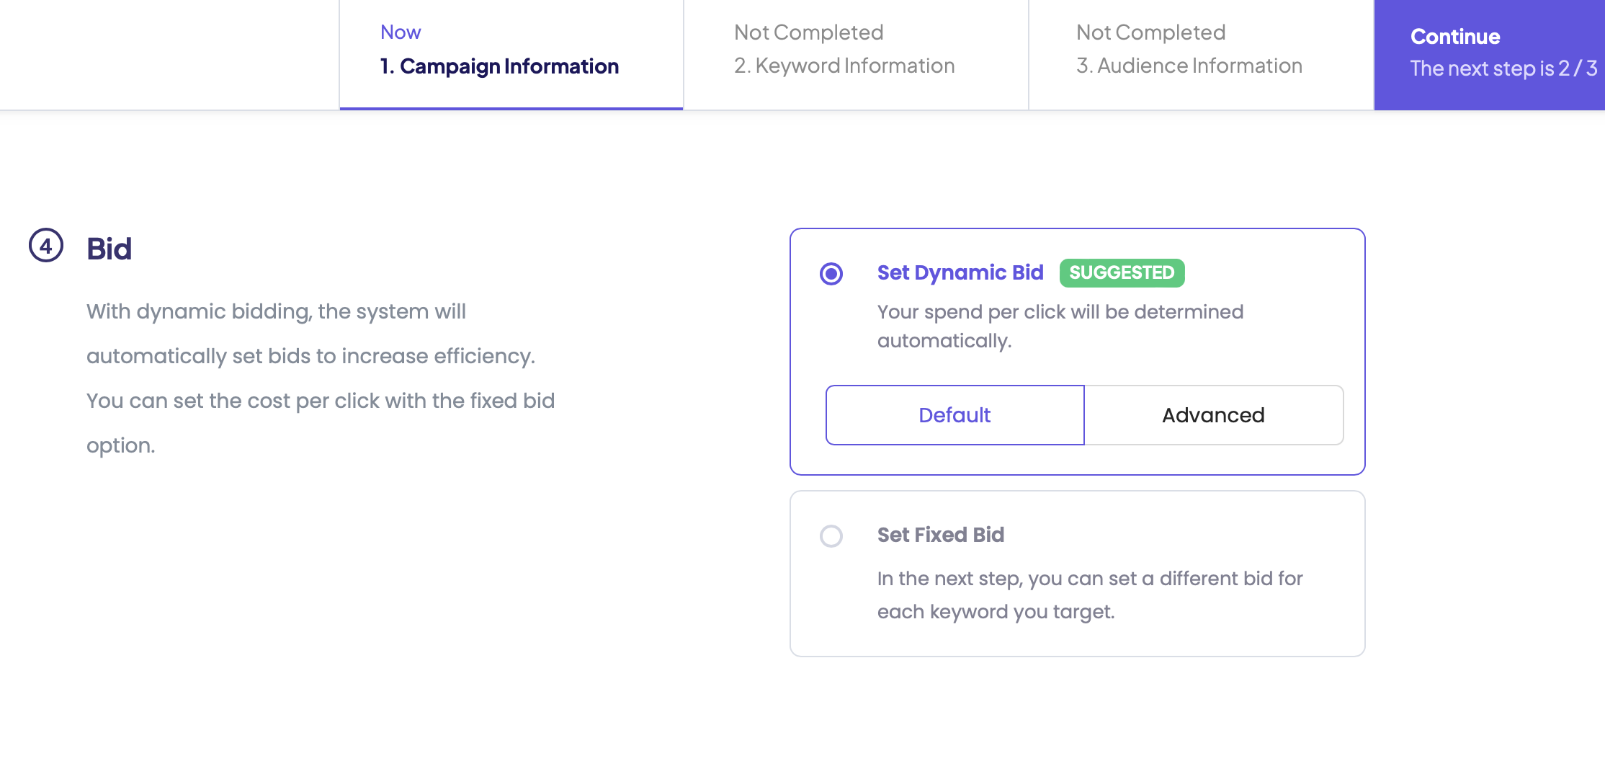Image resolution: width=1605 pixels, height=774 pixels.
Task: Click the purple progress underline below Campaign Information
Action: pos(511,107)
